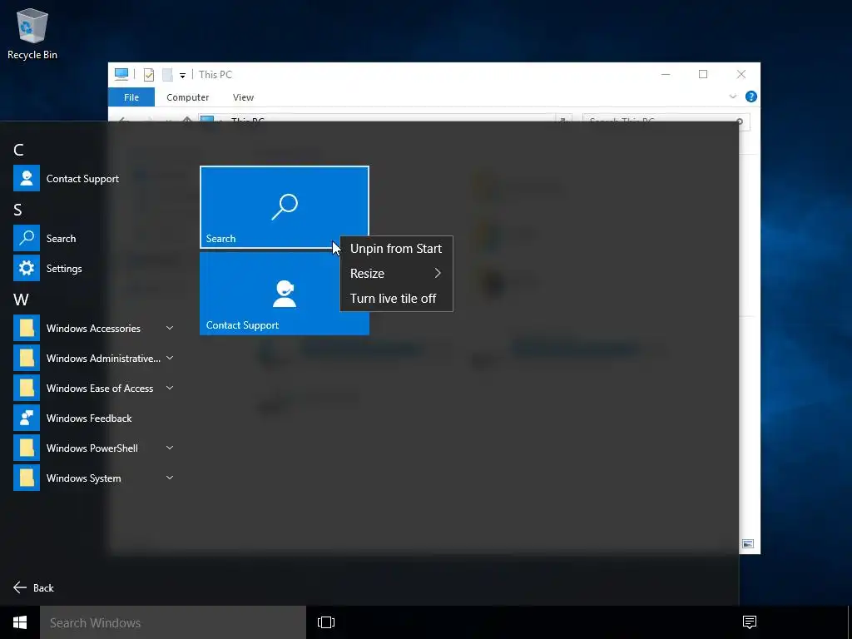Click the Settings app list label

click(x=64, y=269)
